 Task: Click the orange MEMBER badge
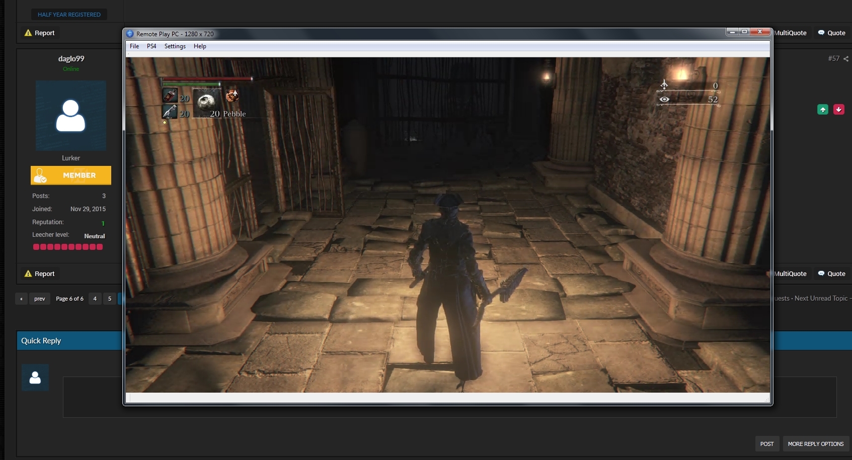71,175
